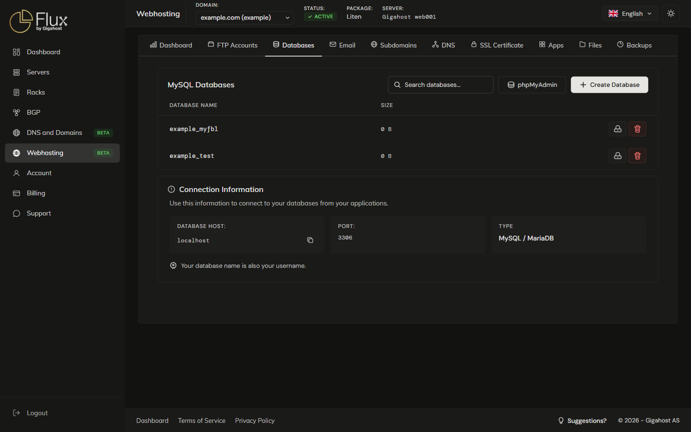Select the DNS tab
Image resolution: width=691 pixels, height=432 pixels.
(x=444, y=45)
